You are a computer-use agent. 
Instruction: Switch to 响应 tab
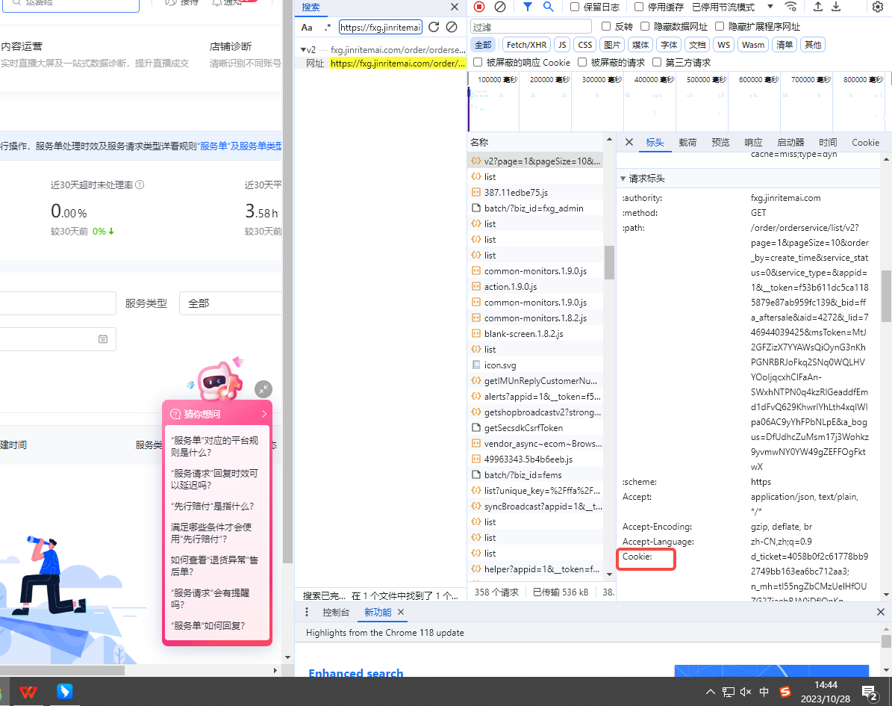753,143
